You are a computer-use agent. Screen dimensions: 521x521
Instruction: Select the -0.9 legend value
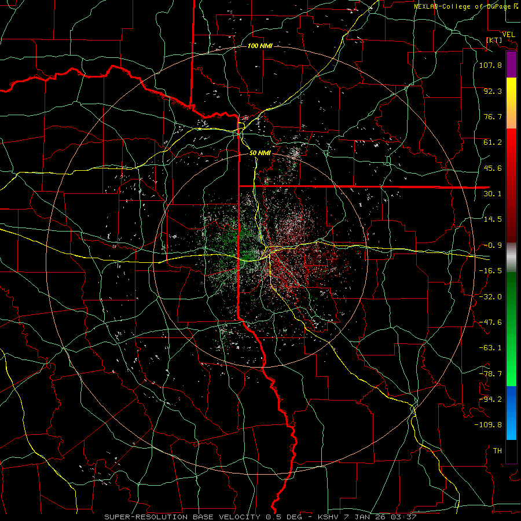[493, 245]
